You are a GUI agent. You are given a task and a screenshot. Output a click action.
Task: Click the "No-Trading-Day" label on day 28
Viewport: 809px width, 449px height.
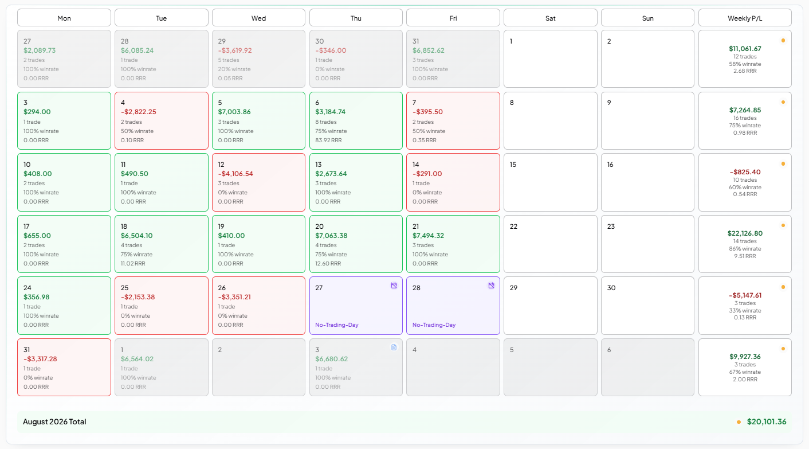click(x=434, y=325)
